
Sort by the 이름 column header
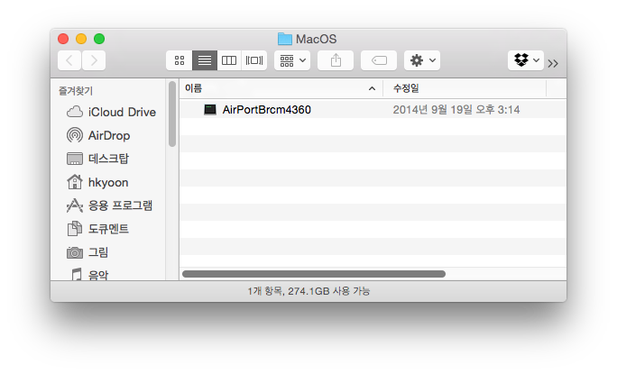pos(281,88)
